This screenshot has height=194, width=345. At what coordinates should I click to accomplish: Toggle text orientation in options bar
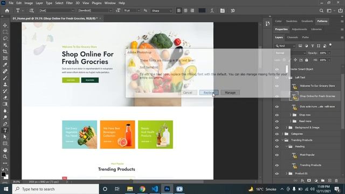31,11
